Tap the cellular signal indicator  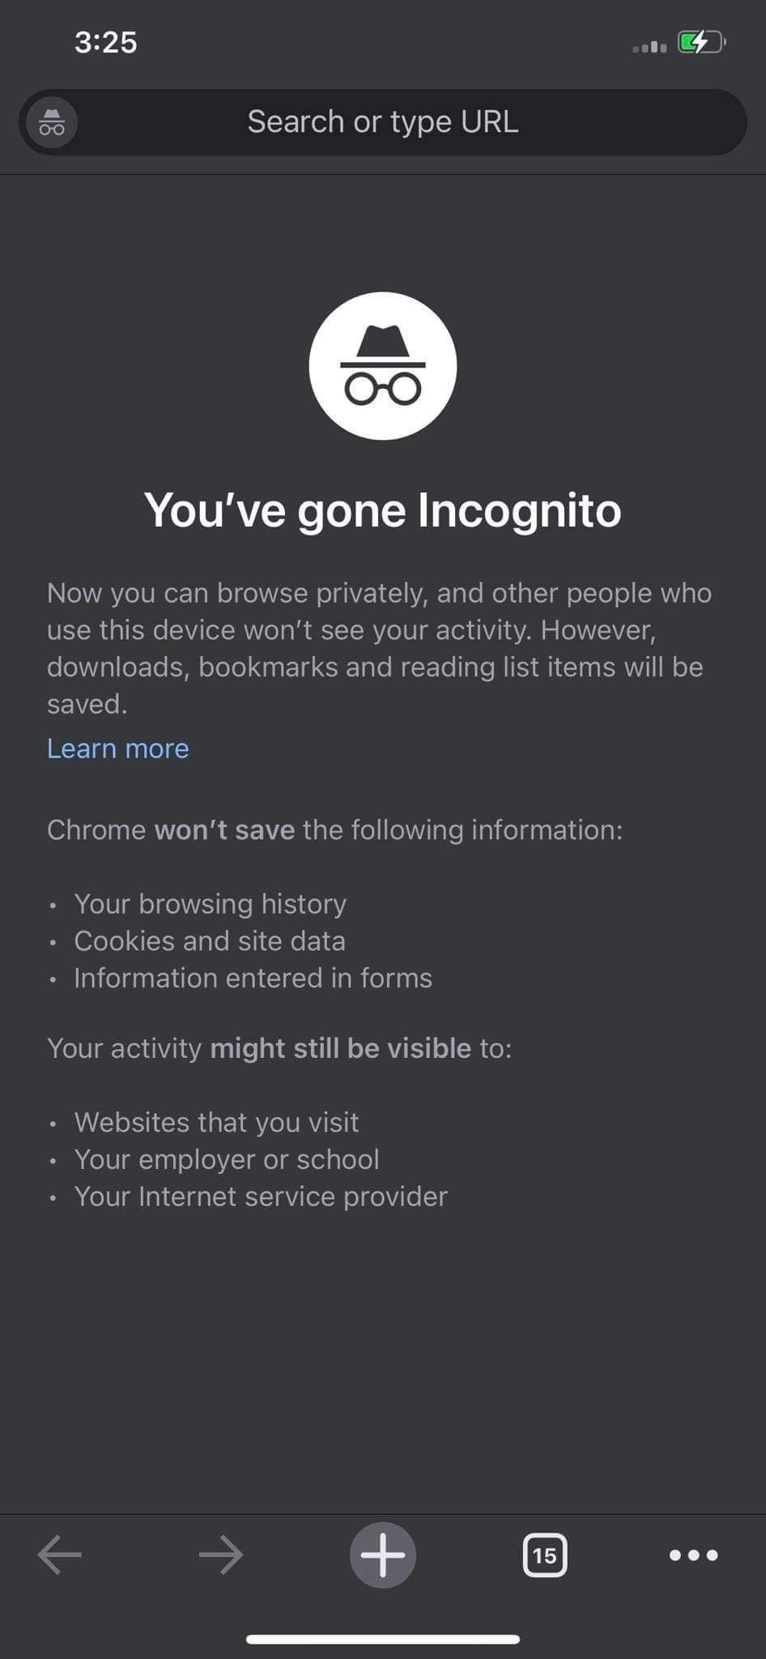point(645,46)
